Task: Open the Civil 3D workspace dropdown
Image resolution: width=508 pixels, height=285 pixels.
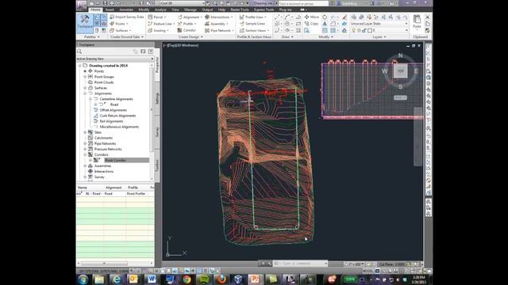Action: pos(180,3)
